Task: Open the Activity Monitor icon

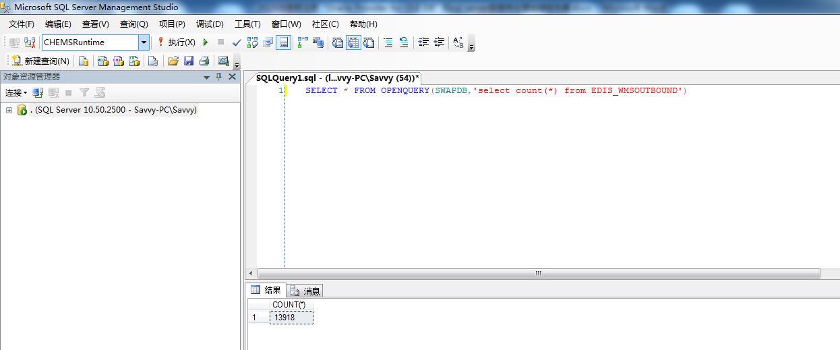Action: click(224, 61)
